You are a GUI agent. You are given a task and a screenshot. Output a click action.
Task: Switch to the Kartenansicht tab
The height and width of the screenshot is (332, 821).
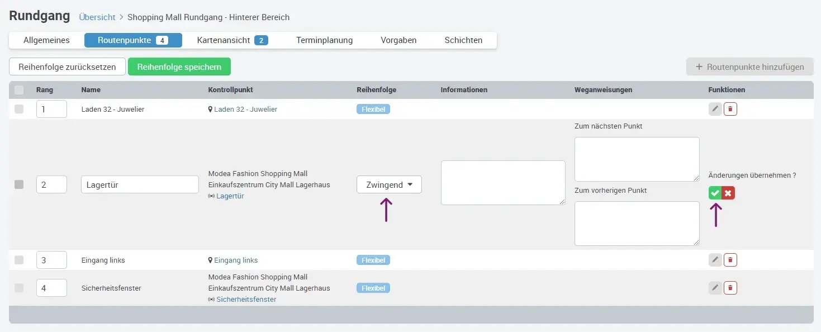pos(224,40)
